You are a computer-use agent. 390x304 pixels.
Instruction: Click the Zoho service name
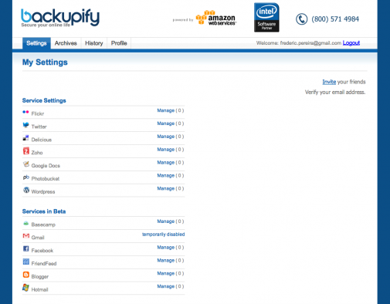[x=37, y=153]
